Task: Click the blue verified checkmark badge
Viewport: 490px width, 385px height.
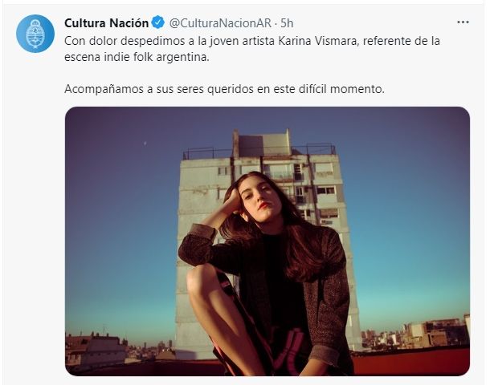Action: [157, 22]
